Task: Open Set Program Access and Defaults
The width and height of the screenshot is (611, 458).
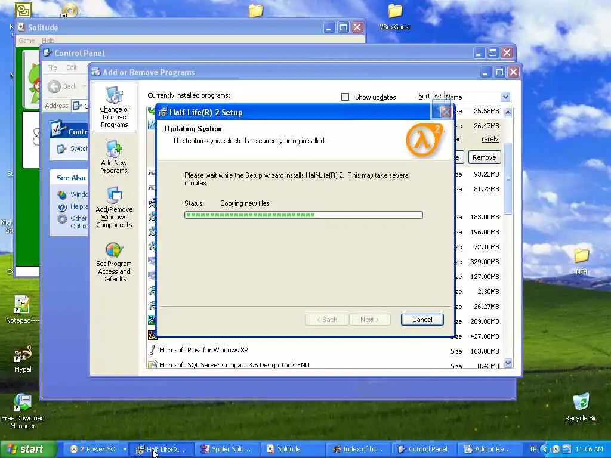Action: [114, 262]
